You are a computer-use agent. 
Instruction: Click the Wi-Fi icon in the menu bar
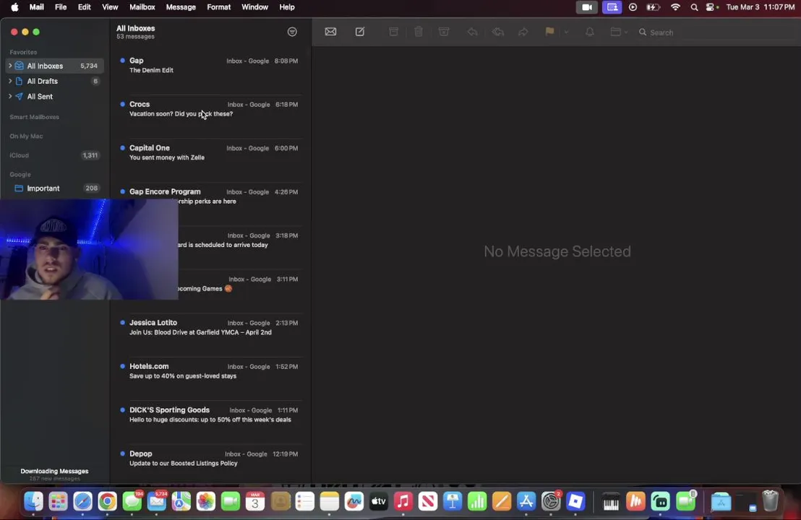(x=675, y=7)
